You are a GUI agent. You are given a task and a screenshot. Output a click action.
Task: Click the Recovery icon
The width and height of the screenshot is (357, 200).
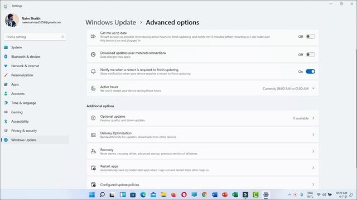93,151
